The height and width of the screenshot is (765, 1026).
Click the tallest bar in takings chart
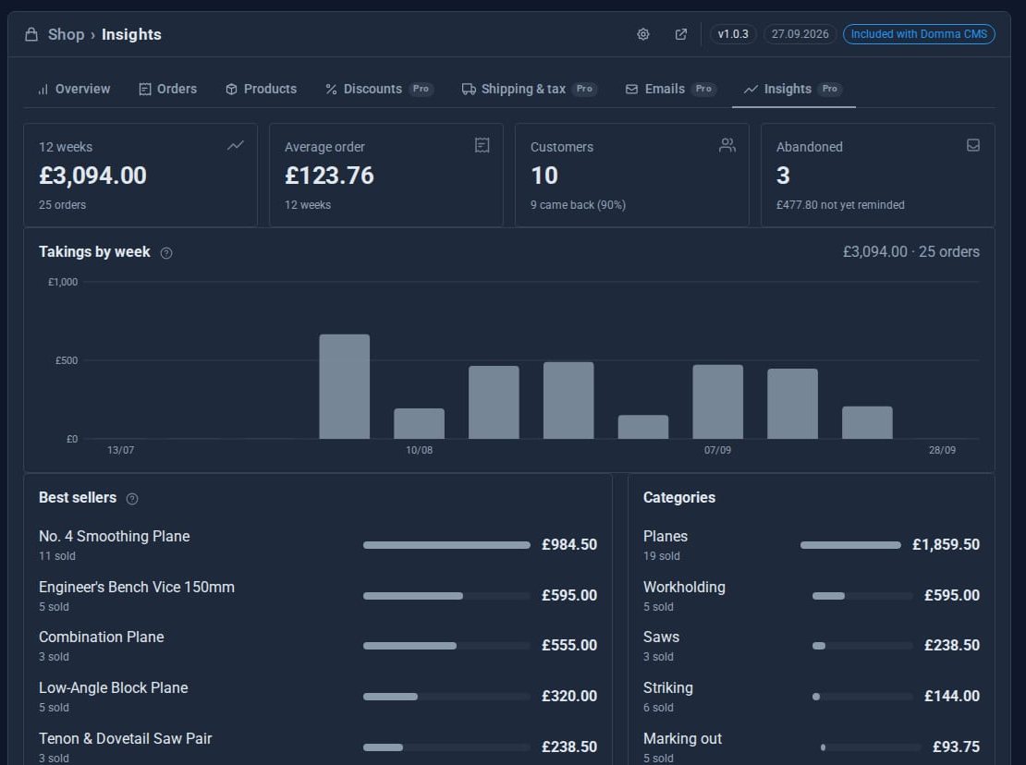point(344,386)
